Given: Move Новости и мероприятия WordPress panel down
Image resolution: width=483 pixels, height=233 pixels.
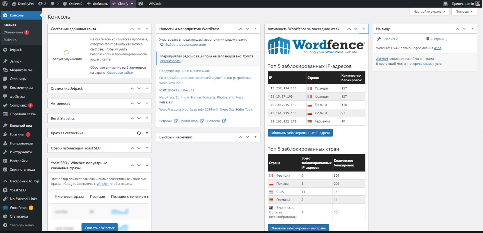Looking at the screenshot, I should click(x=247, y=29).
